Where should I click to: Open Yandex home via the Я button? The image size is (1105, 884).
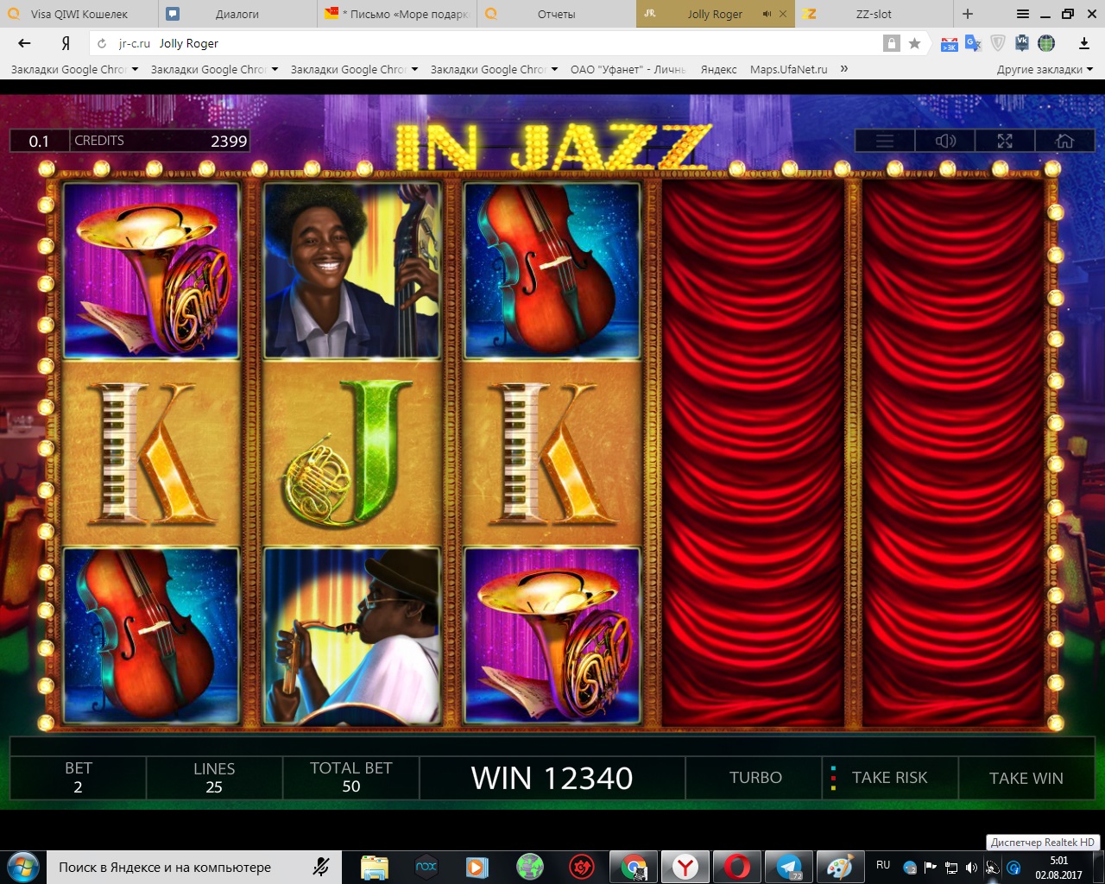tap(65, 43)
